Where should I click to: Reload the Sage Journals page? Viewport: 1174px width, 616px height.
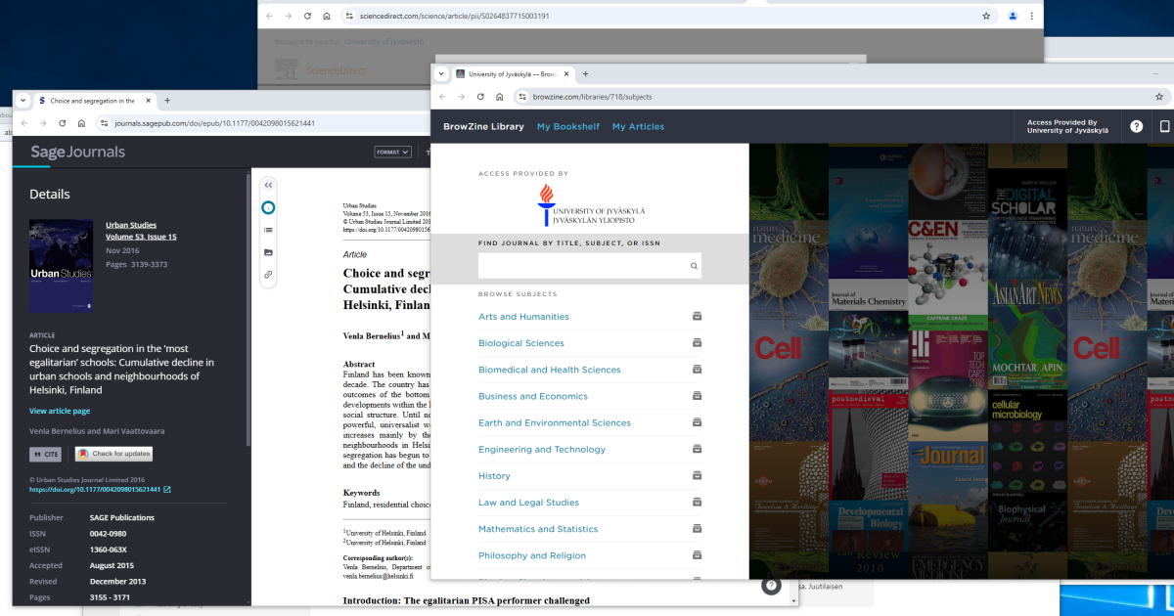[x=63, y=123]
